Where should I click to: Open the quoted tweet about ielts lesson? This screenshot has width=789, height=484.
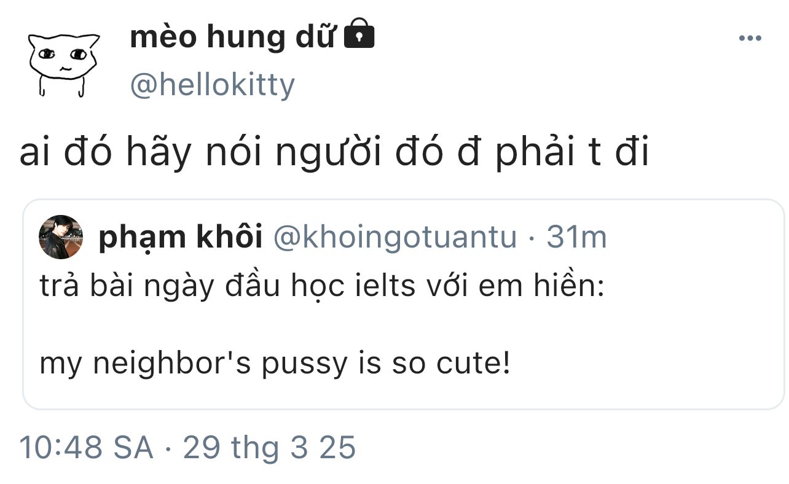(404, 304)
